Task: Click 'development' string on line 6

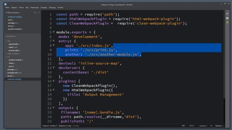Action: [x=86, y=37]
